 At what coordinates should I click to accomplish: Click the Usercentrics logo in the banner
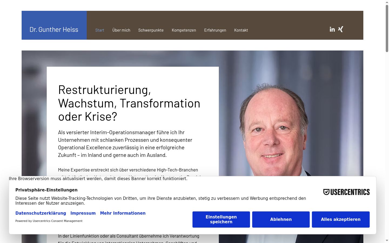[346, 192]
